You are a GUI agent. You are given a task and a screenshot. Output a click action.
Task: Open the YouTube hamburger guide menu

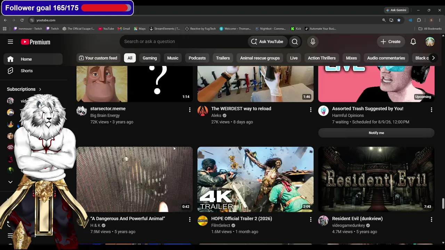(x=10, y=42)
